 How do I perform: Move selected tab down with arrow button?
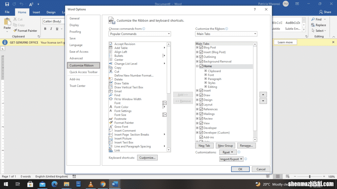[263, 101]
